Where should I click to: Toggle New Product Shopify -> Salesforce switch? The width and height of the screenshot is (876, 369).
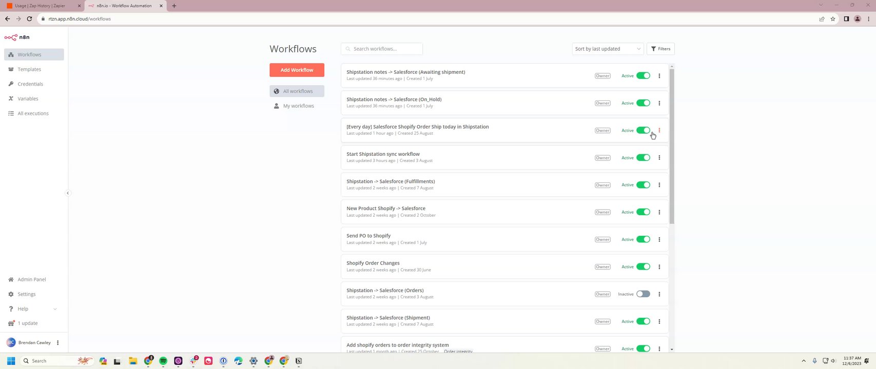(643, 212)
